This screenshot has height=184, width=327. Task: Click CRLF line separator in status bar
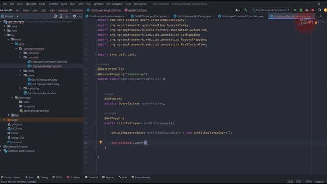coord(298,182)
